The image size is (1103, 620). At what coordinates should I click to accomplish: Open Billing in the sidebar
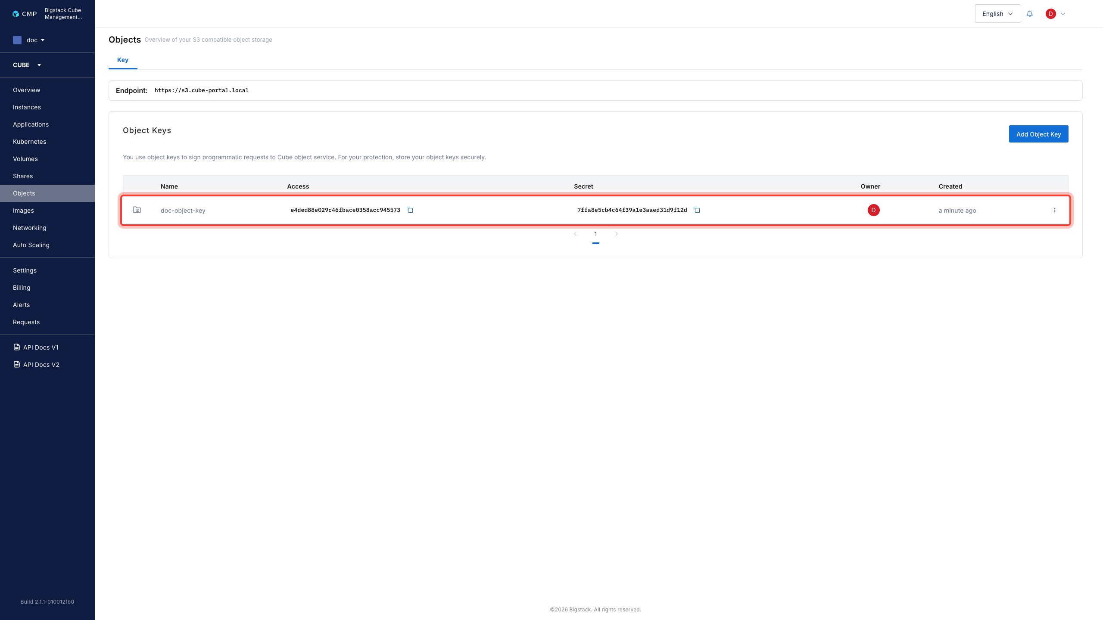pyautogui.click(x=47, y=288)
